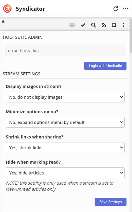Expand Minimize options menu dropdown
132x212 pixels.
pyautogui.click(x=65, y=122)
